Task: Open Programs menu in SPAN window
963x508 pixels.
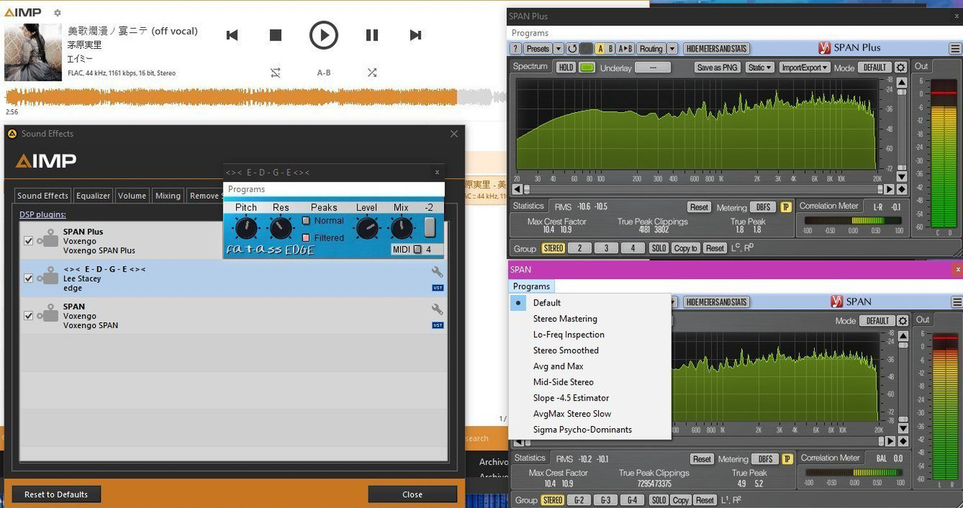Action: coord(531,286)
